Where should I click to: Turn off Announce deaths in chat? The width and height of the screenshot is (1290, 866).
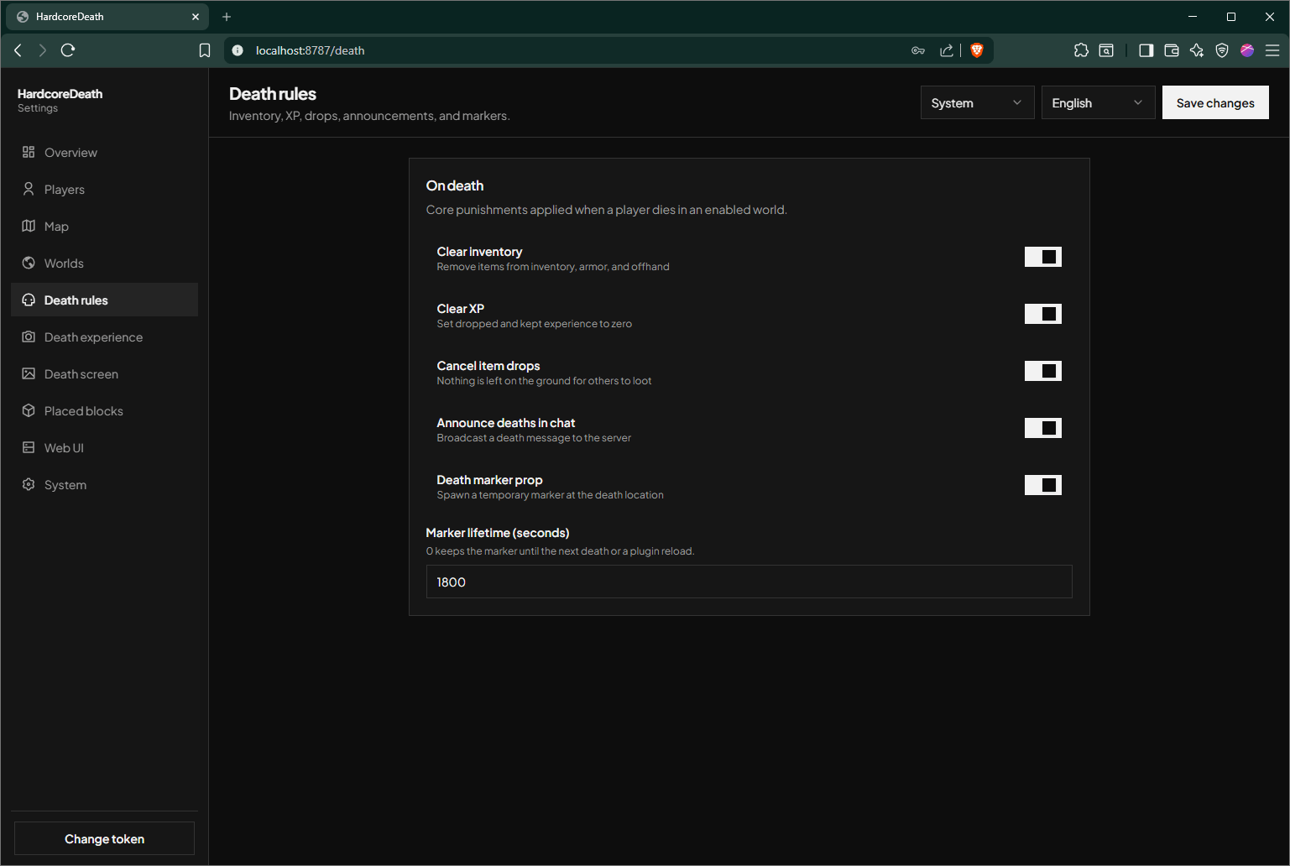pos(1043,428)
